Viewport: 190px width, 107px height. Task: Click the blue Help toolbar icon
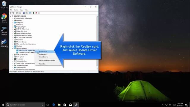[x=24, y=13]
